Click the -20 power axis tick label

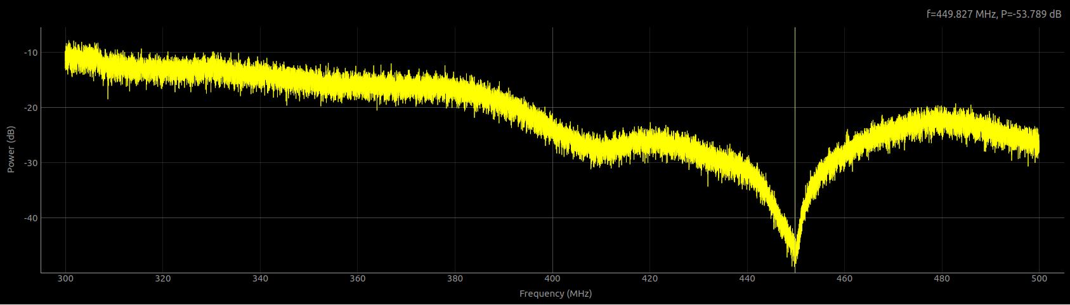[x=31, y=108]
